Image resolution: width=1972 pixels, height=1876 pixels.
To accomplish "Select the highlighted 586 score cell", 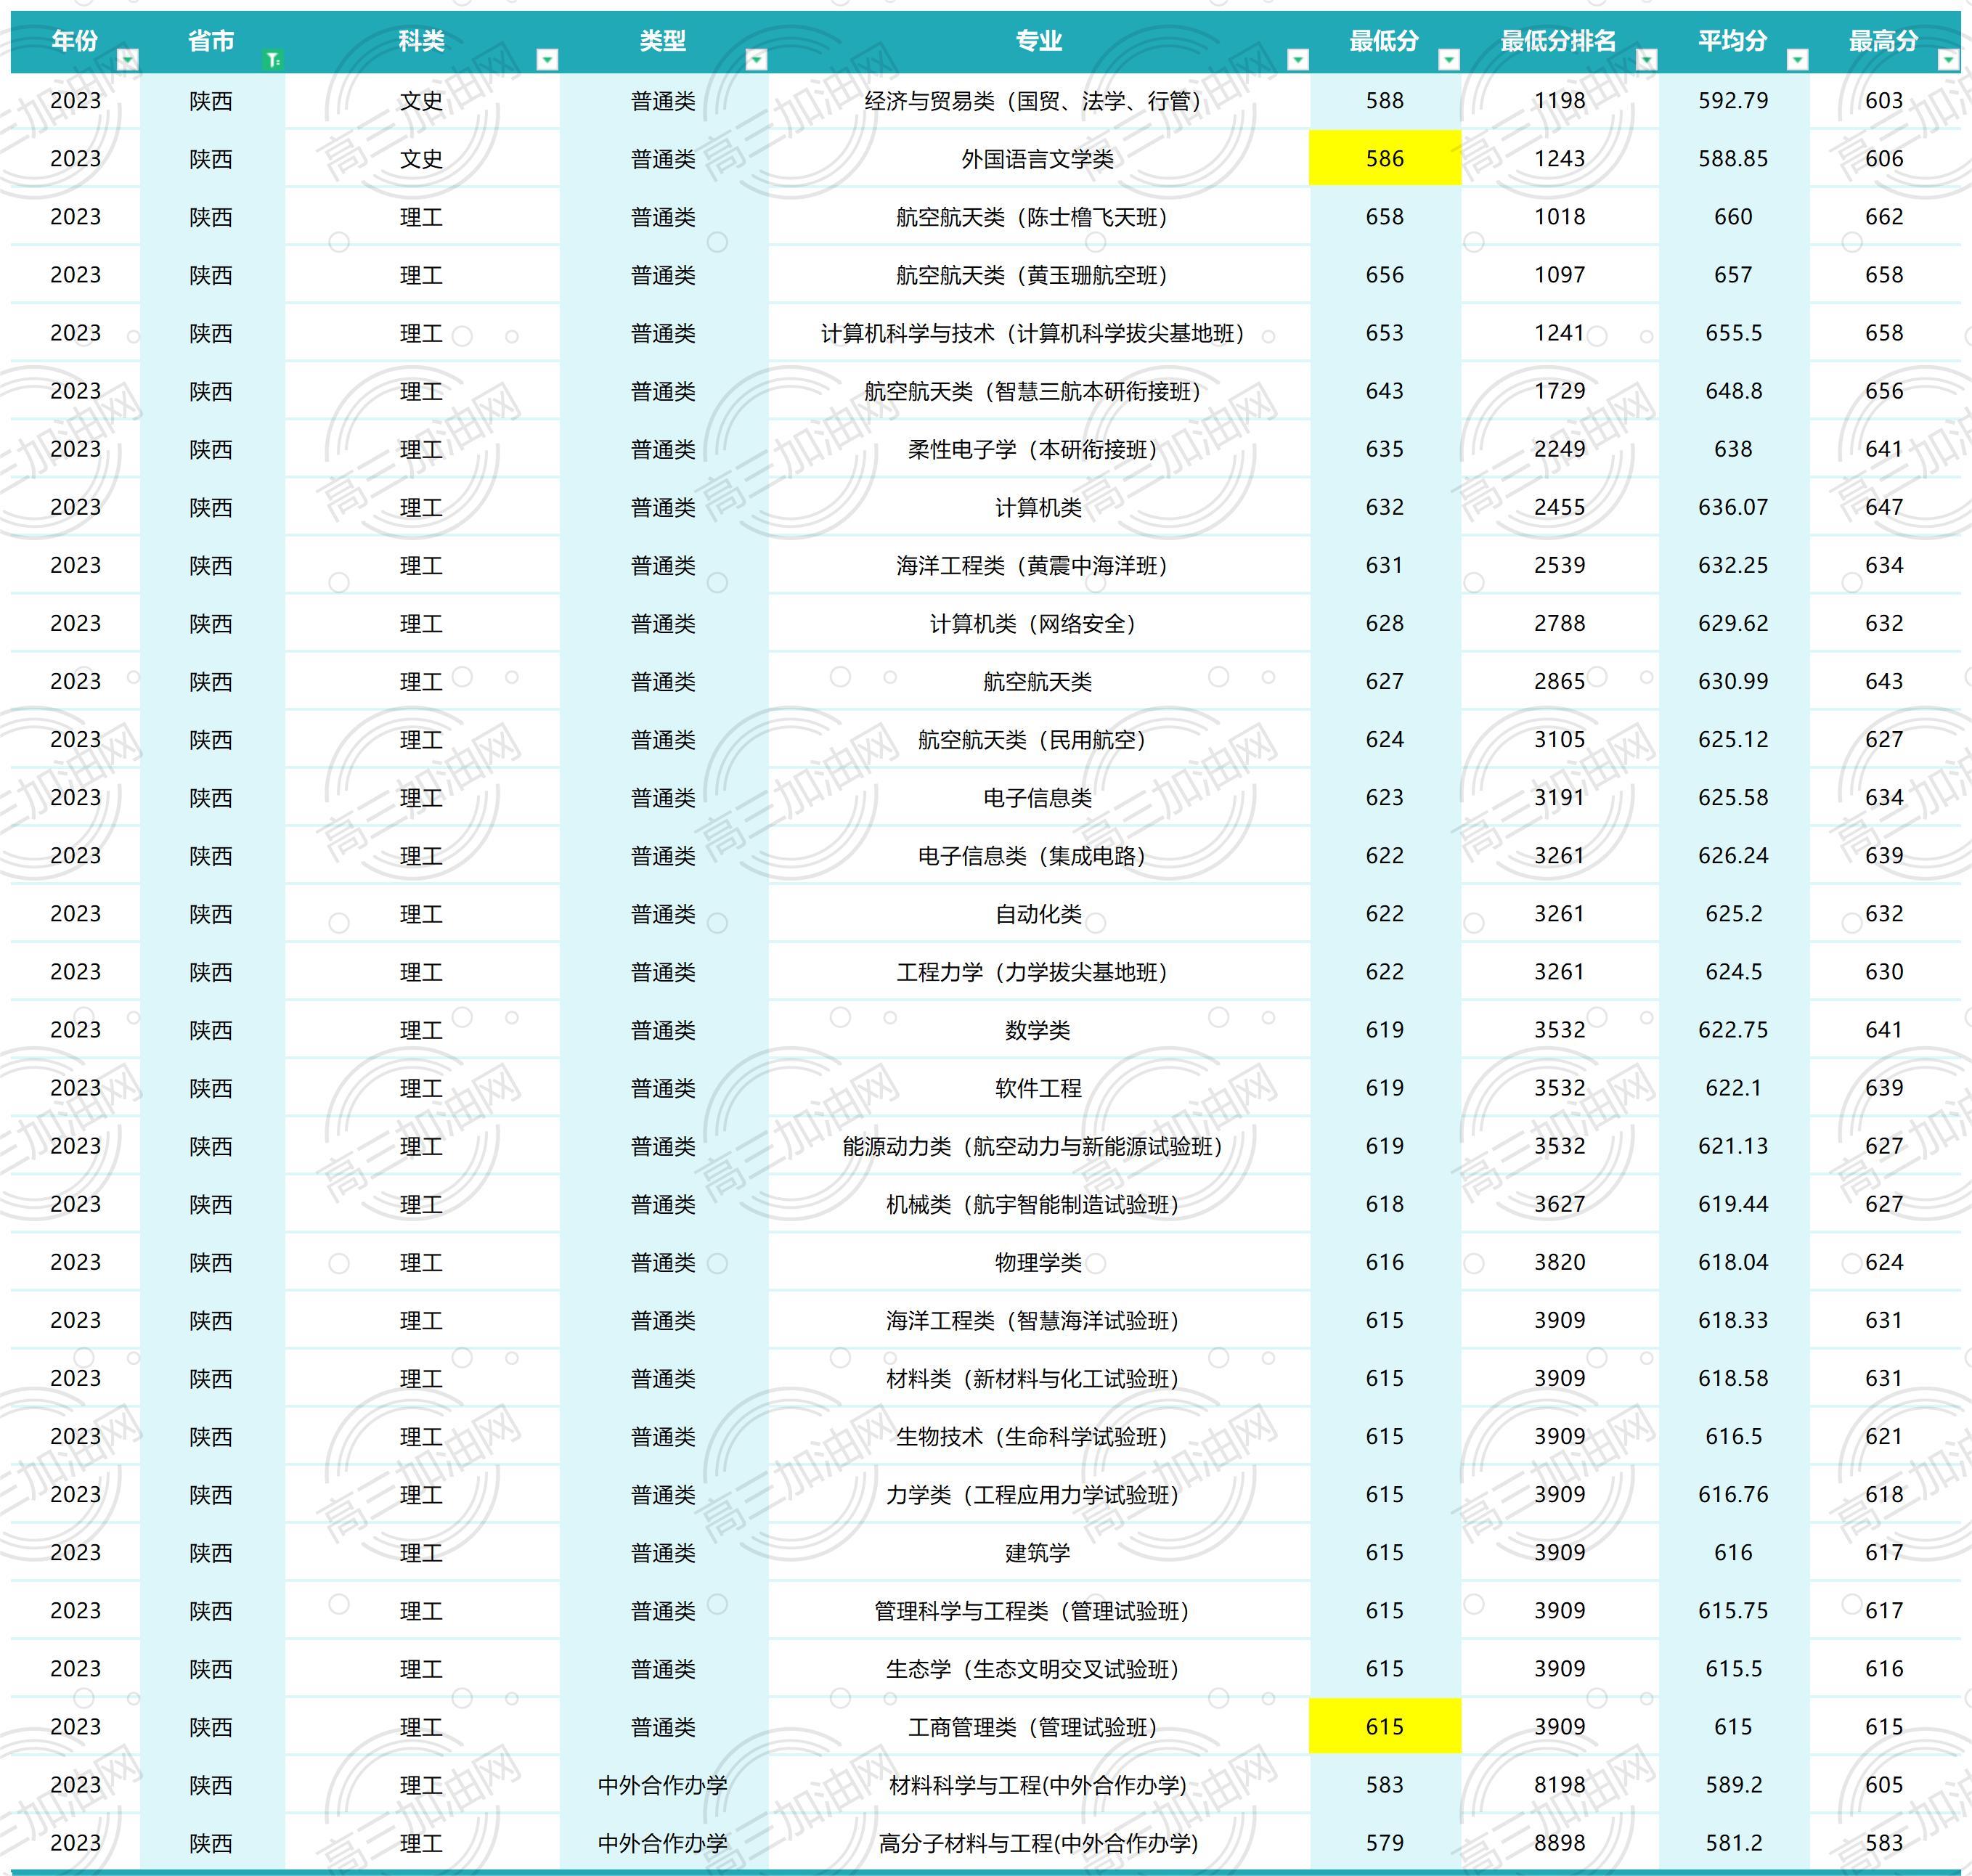I will (x=1385, y=158).
